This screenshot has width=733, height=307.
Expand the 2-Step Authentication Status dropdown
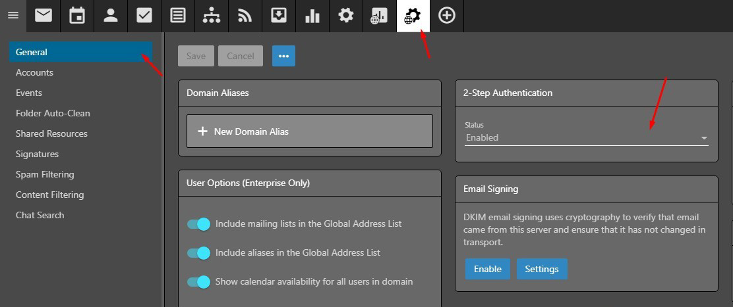[586, 138]
